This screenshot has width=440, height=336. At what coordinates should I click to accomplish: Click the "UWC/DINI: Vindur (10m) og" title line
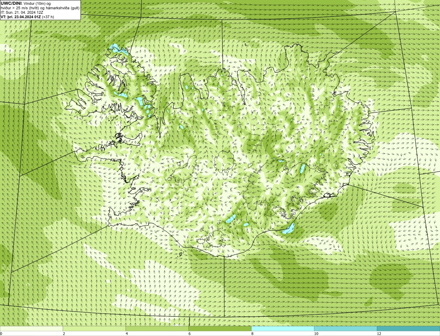coord(26,3)
